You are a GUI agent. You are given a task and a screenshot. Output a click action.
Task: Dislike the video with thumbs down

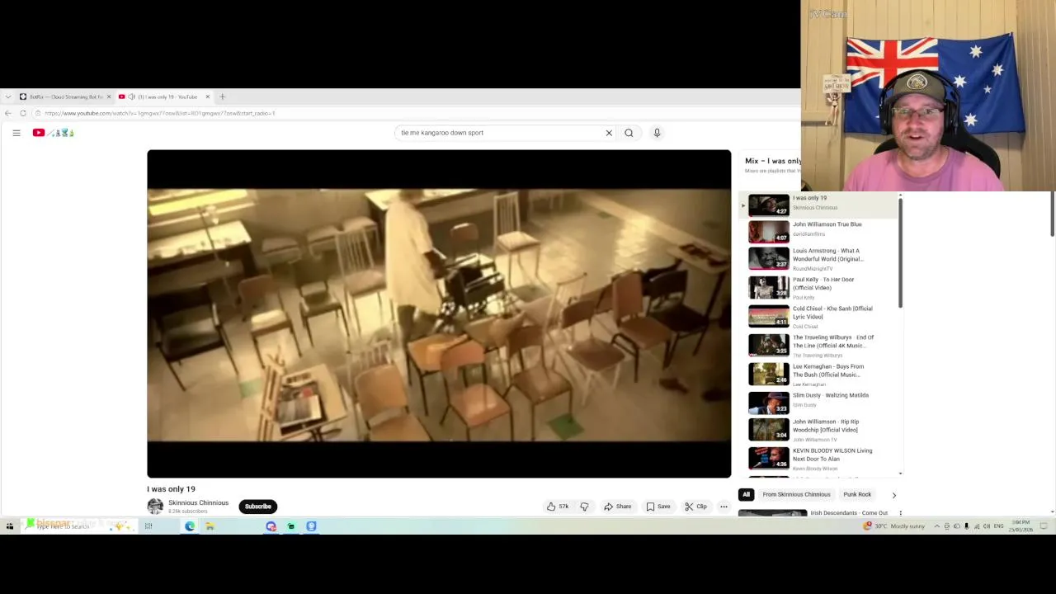tap(584, 507)
